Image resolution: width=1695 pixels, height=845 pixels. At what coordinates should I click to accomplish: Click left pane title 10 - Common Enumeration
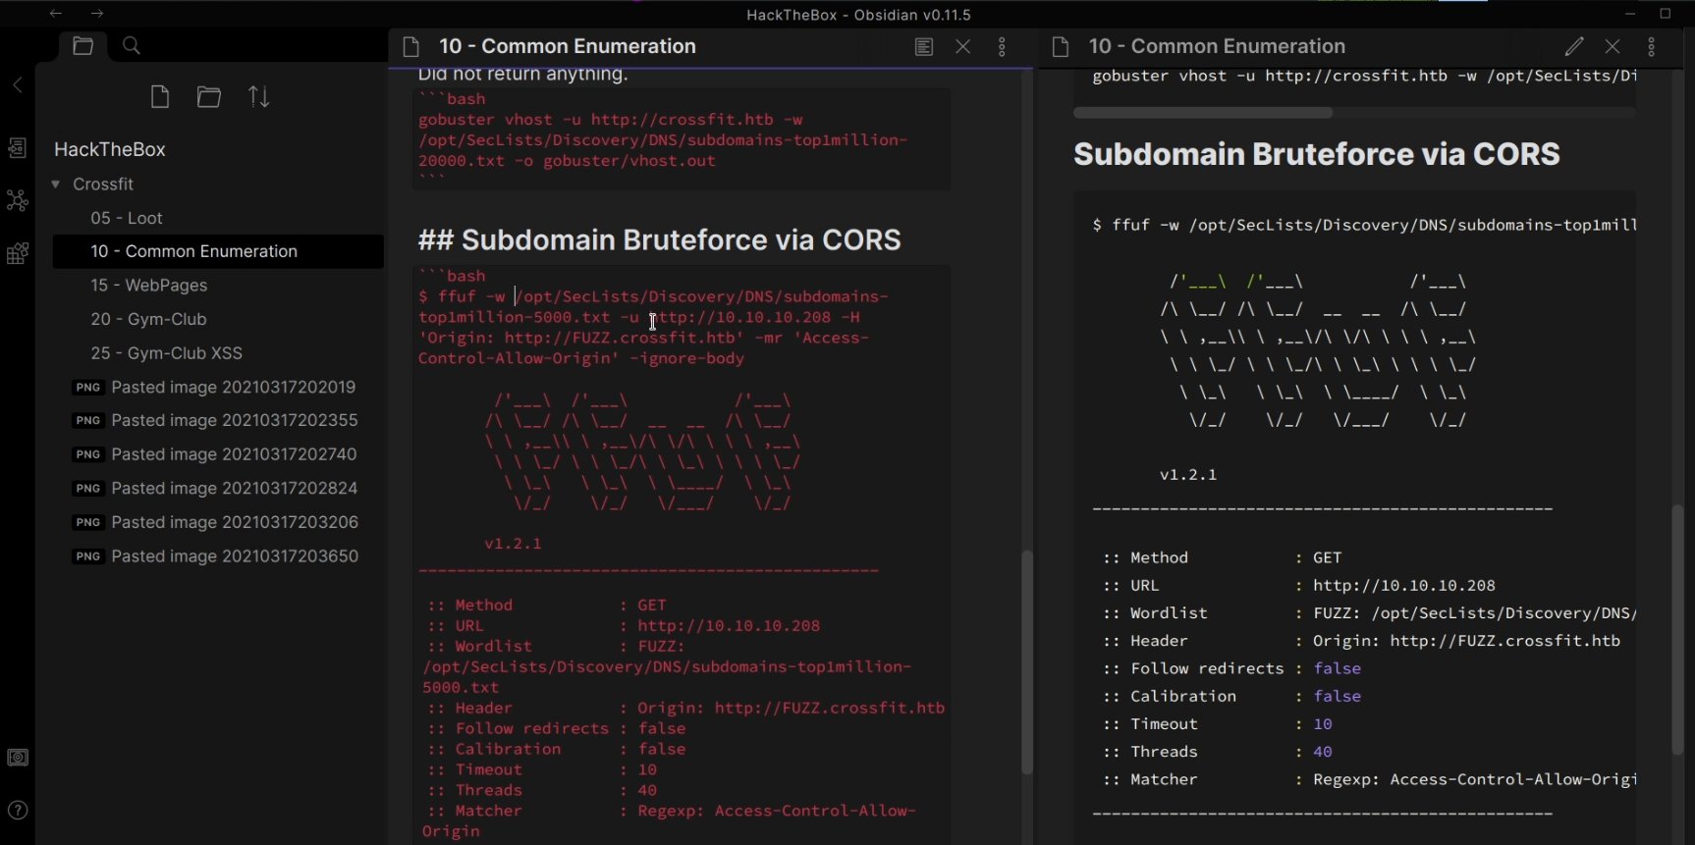[568, 46]
